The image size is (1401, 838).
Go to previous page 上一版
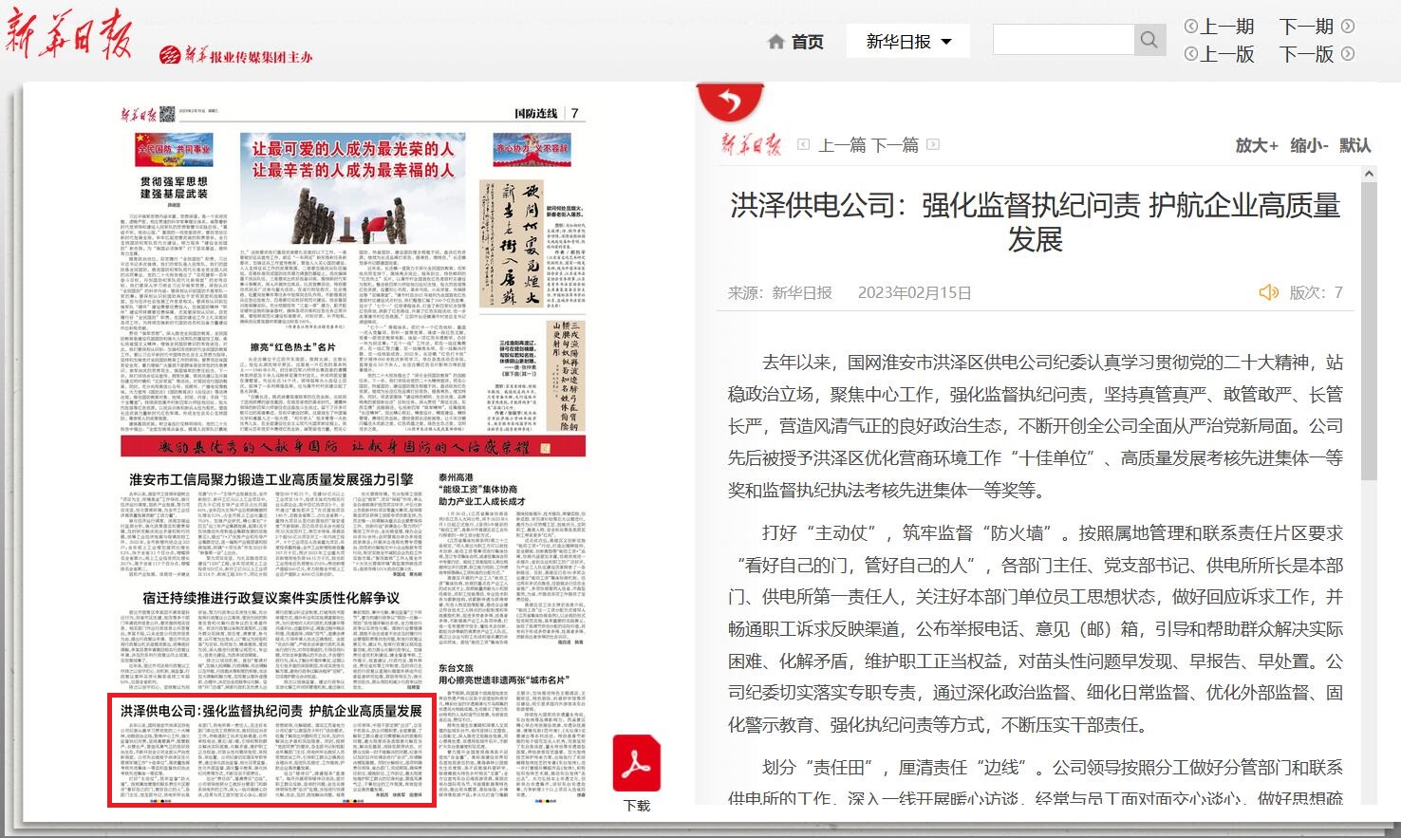click(1227, 54)
